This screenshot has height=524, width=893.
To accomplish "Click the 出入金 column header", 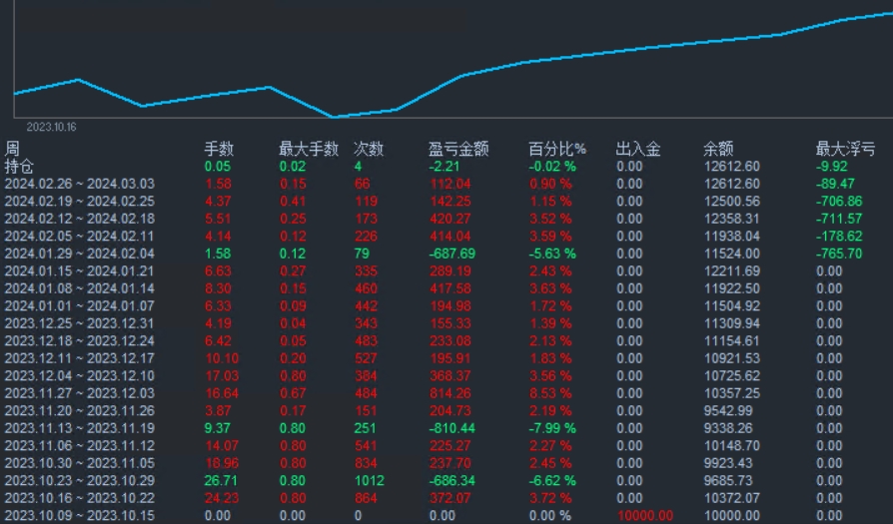I will pos(638,149).
